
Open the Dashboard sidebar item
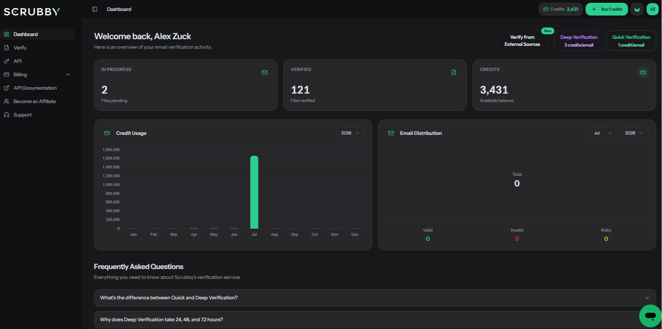38,34
